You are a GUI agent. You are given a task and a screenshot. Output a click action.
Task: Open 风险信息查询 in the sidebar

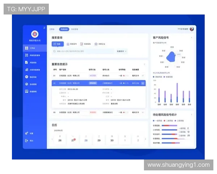35,55
